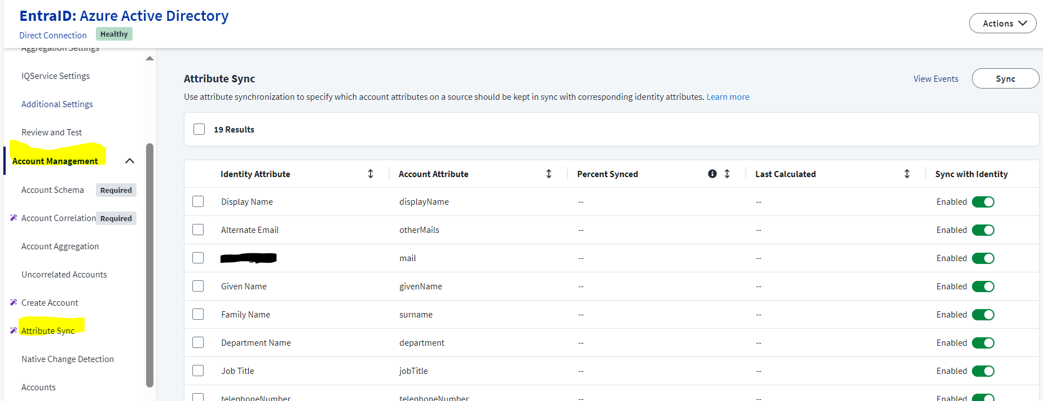Select all 19 results checkbox
The image size is (1043, 401).
(199, 129)
